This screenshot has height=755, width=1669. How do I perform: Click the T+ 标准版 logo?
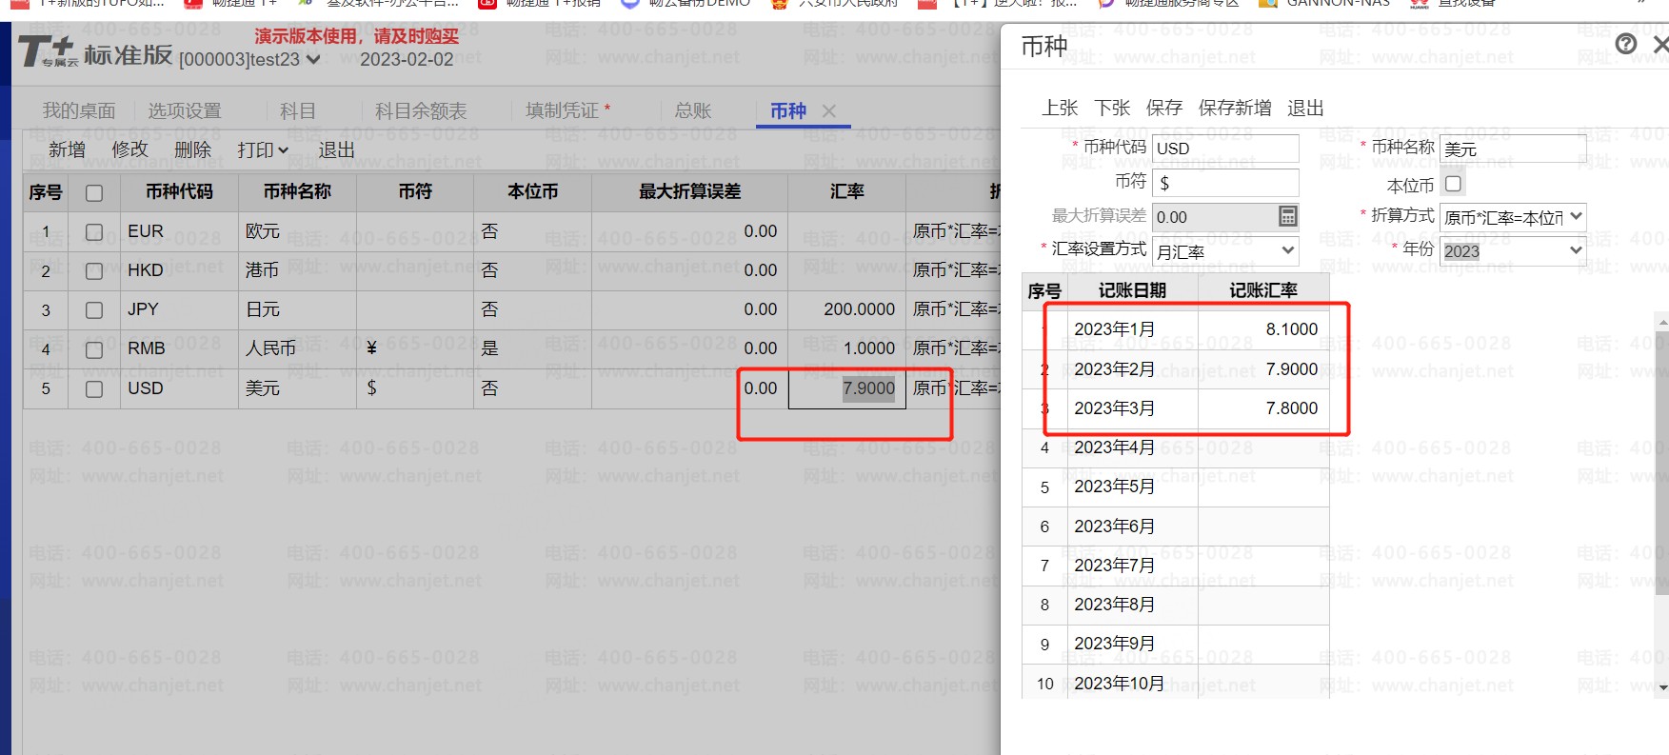click(95, 53)
